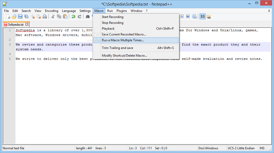This screenshot has height=153, width=274.
Task: Maximize the Notepad++ window
Action: (x=257, y=3)
